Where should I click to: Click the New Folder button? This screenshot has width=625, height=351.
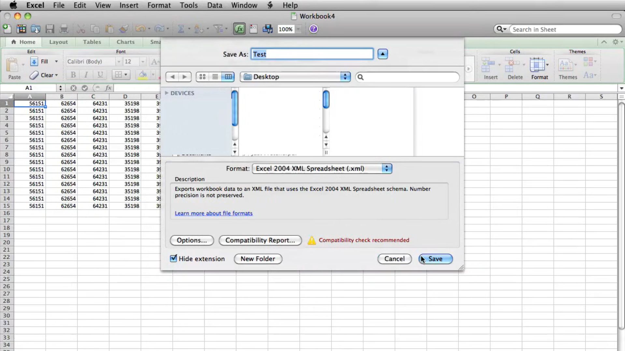click(258, 259)
